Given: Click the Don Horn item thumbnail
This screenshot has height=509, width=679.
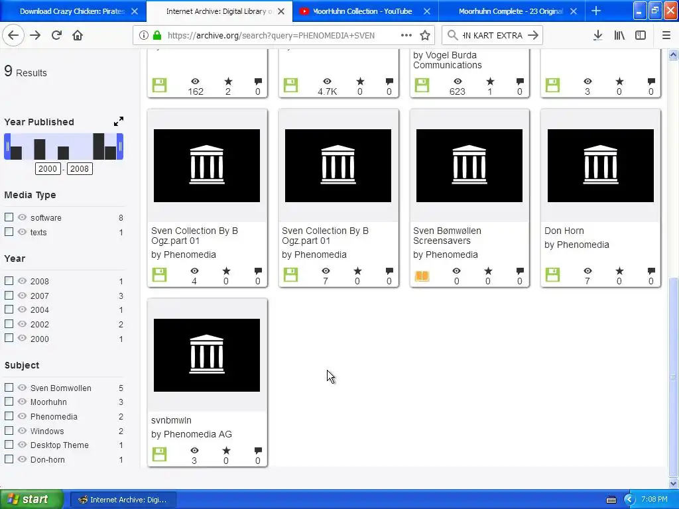Looking at the screenshot, I should click(601, 165).
